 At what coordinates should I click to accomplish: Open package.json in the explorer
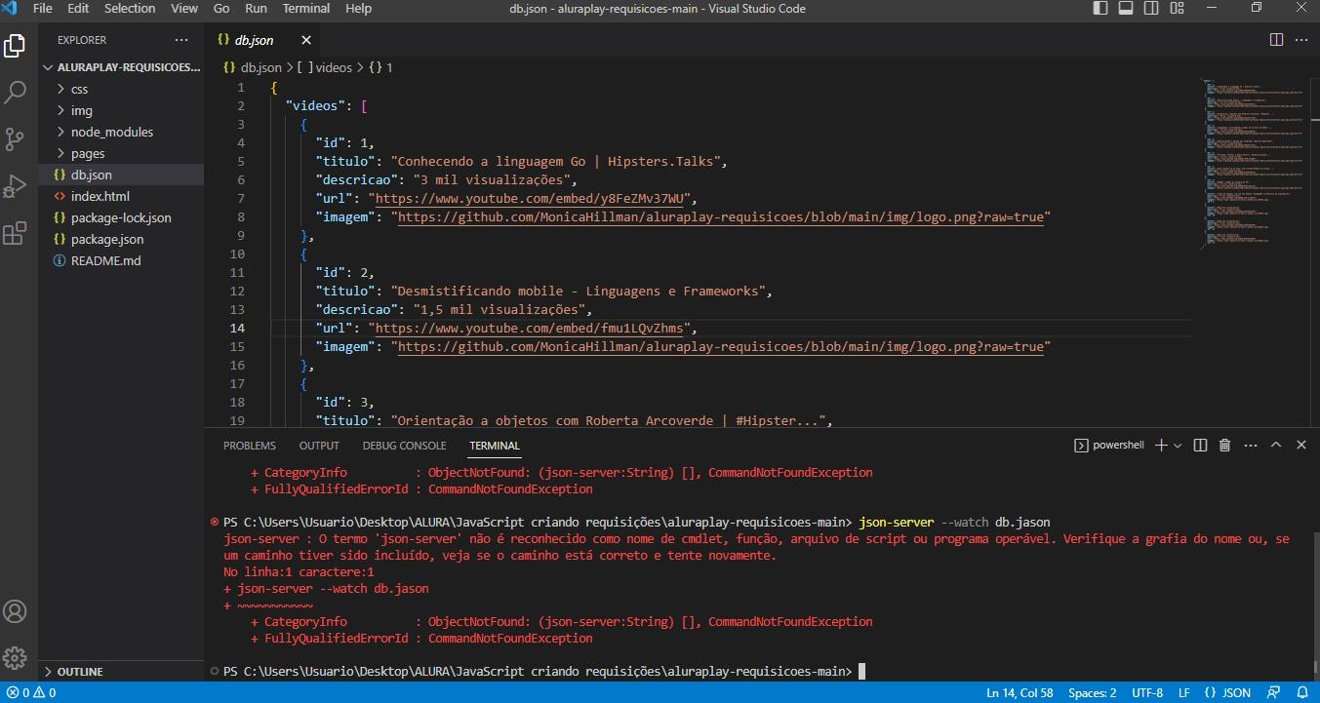121,239
